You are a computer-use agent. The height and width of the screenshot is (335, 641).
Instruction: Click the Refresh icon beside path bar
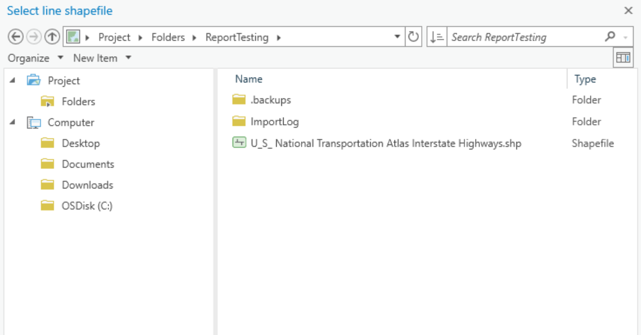pos(413,37)
